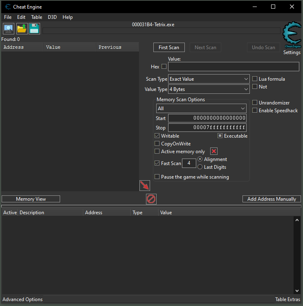Image resolution: width=303 pixels, height=306 pixels.
Task: Open Advanced Options
Action: click(x=22, y=299)
